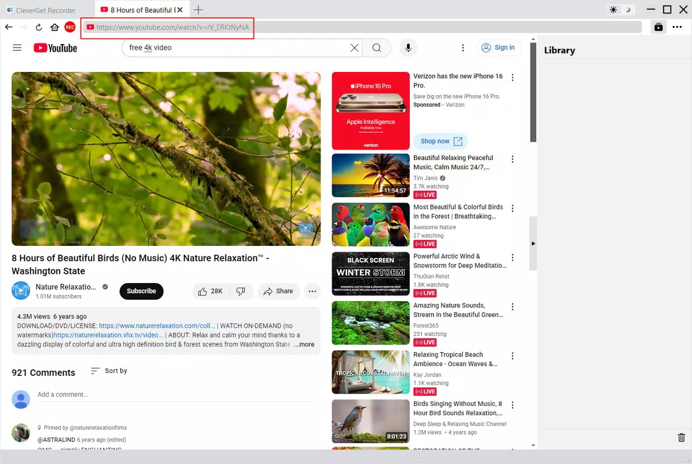Go back with the browser back arrow
This screenshot has width=692, height=464.
[x=9, y=27]
